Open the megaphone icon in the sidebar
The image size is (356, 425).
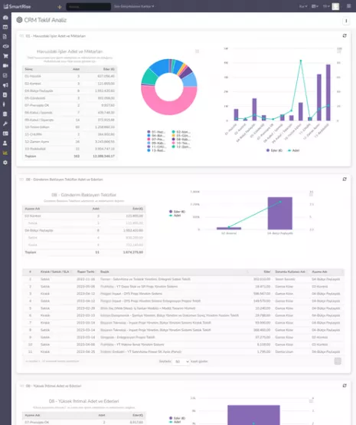tap(5, 85)
